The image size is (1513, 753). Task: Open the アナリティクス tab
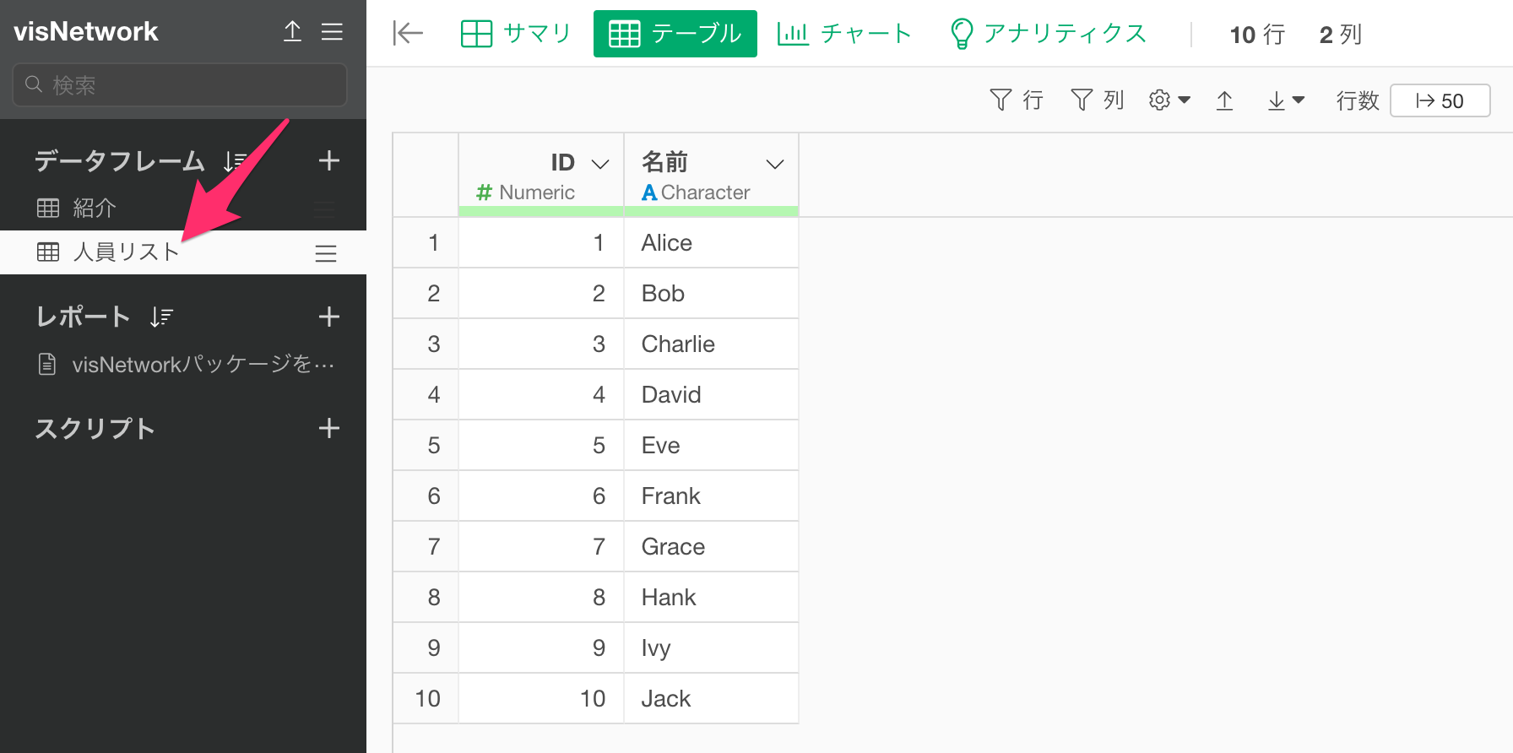click(x=1048, y=34)
